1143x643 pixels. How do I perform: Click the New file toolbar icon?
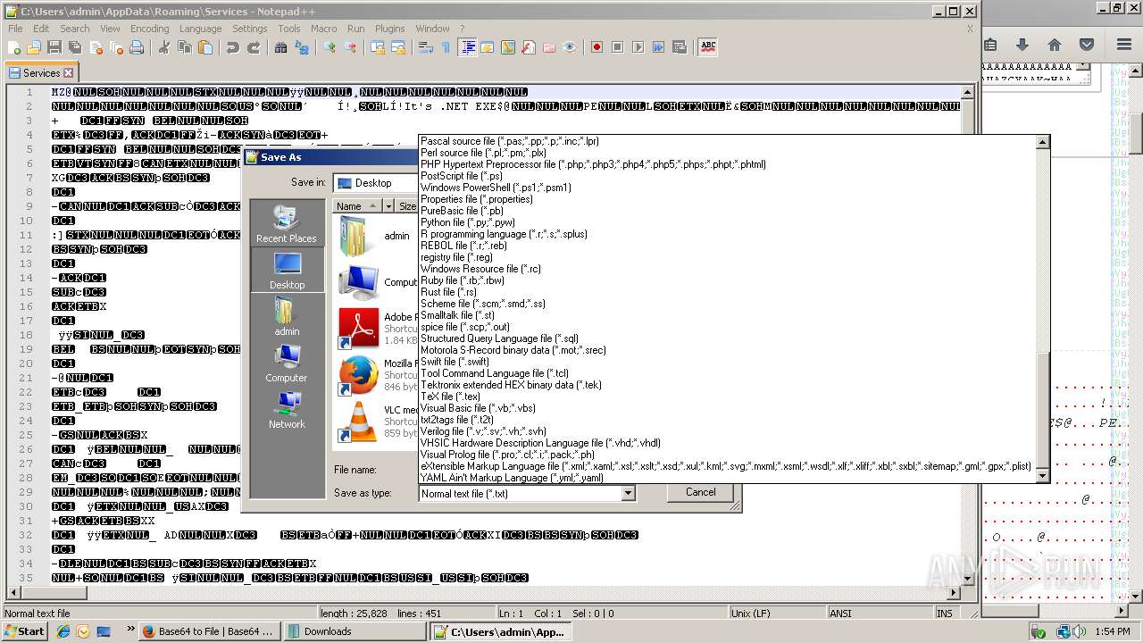click(15, 47)
